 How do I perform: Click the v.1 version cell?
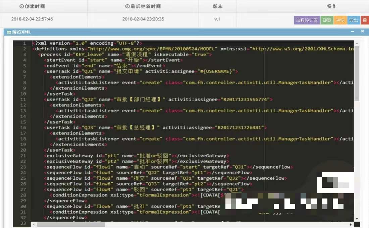pyautogui.click(x=217, y=19)
